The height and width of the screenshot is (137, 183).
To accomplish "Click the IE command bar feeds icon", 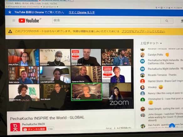I will pos(161,8).
